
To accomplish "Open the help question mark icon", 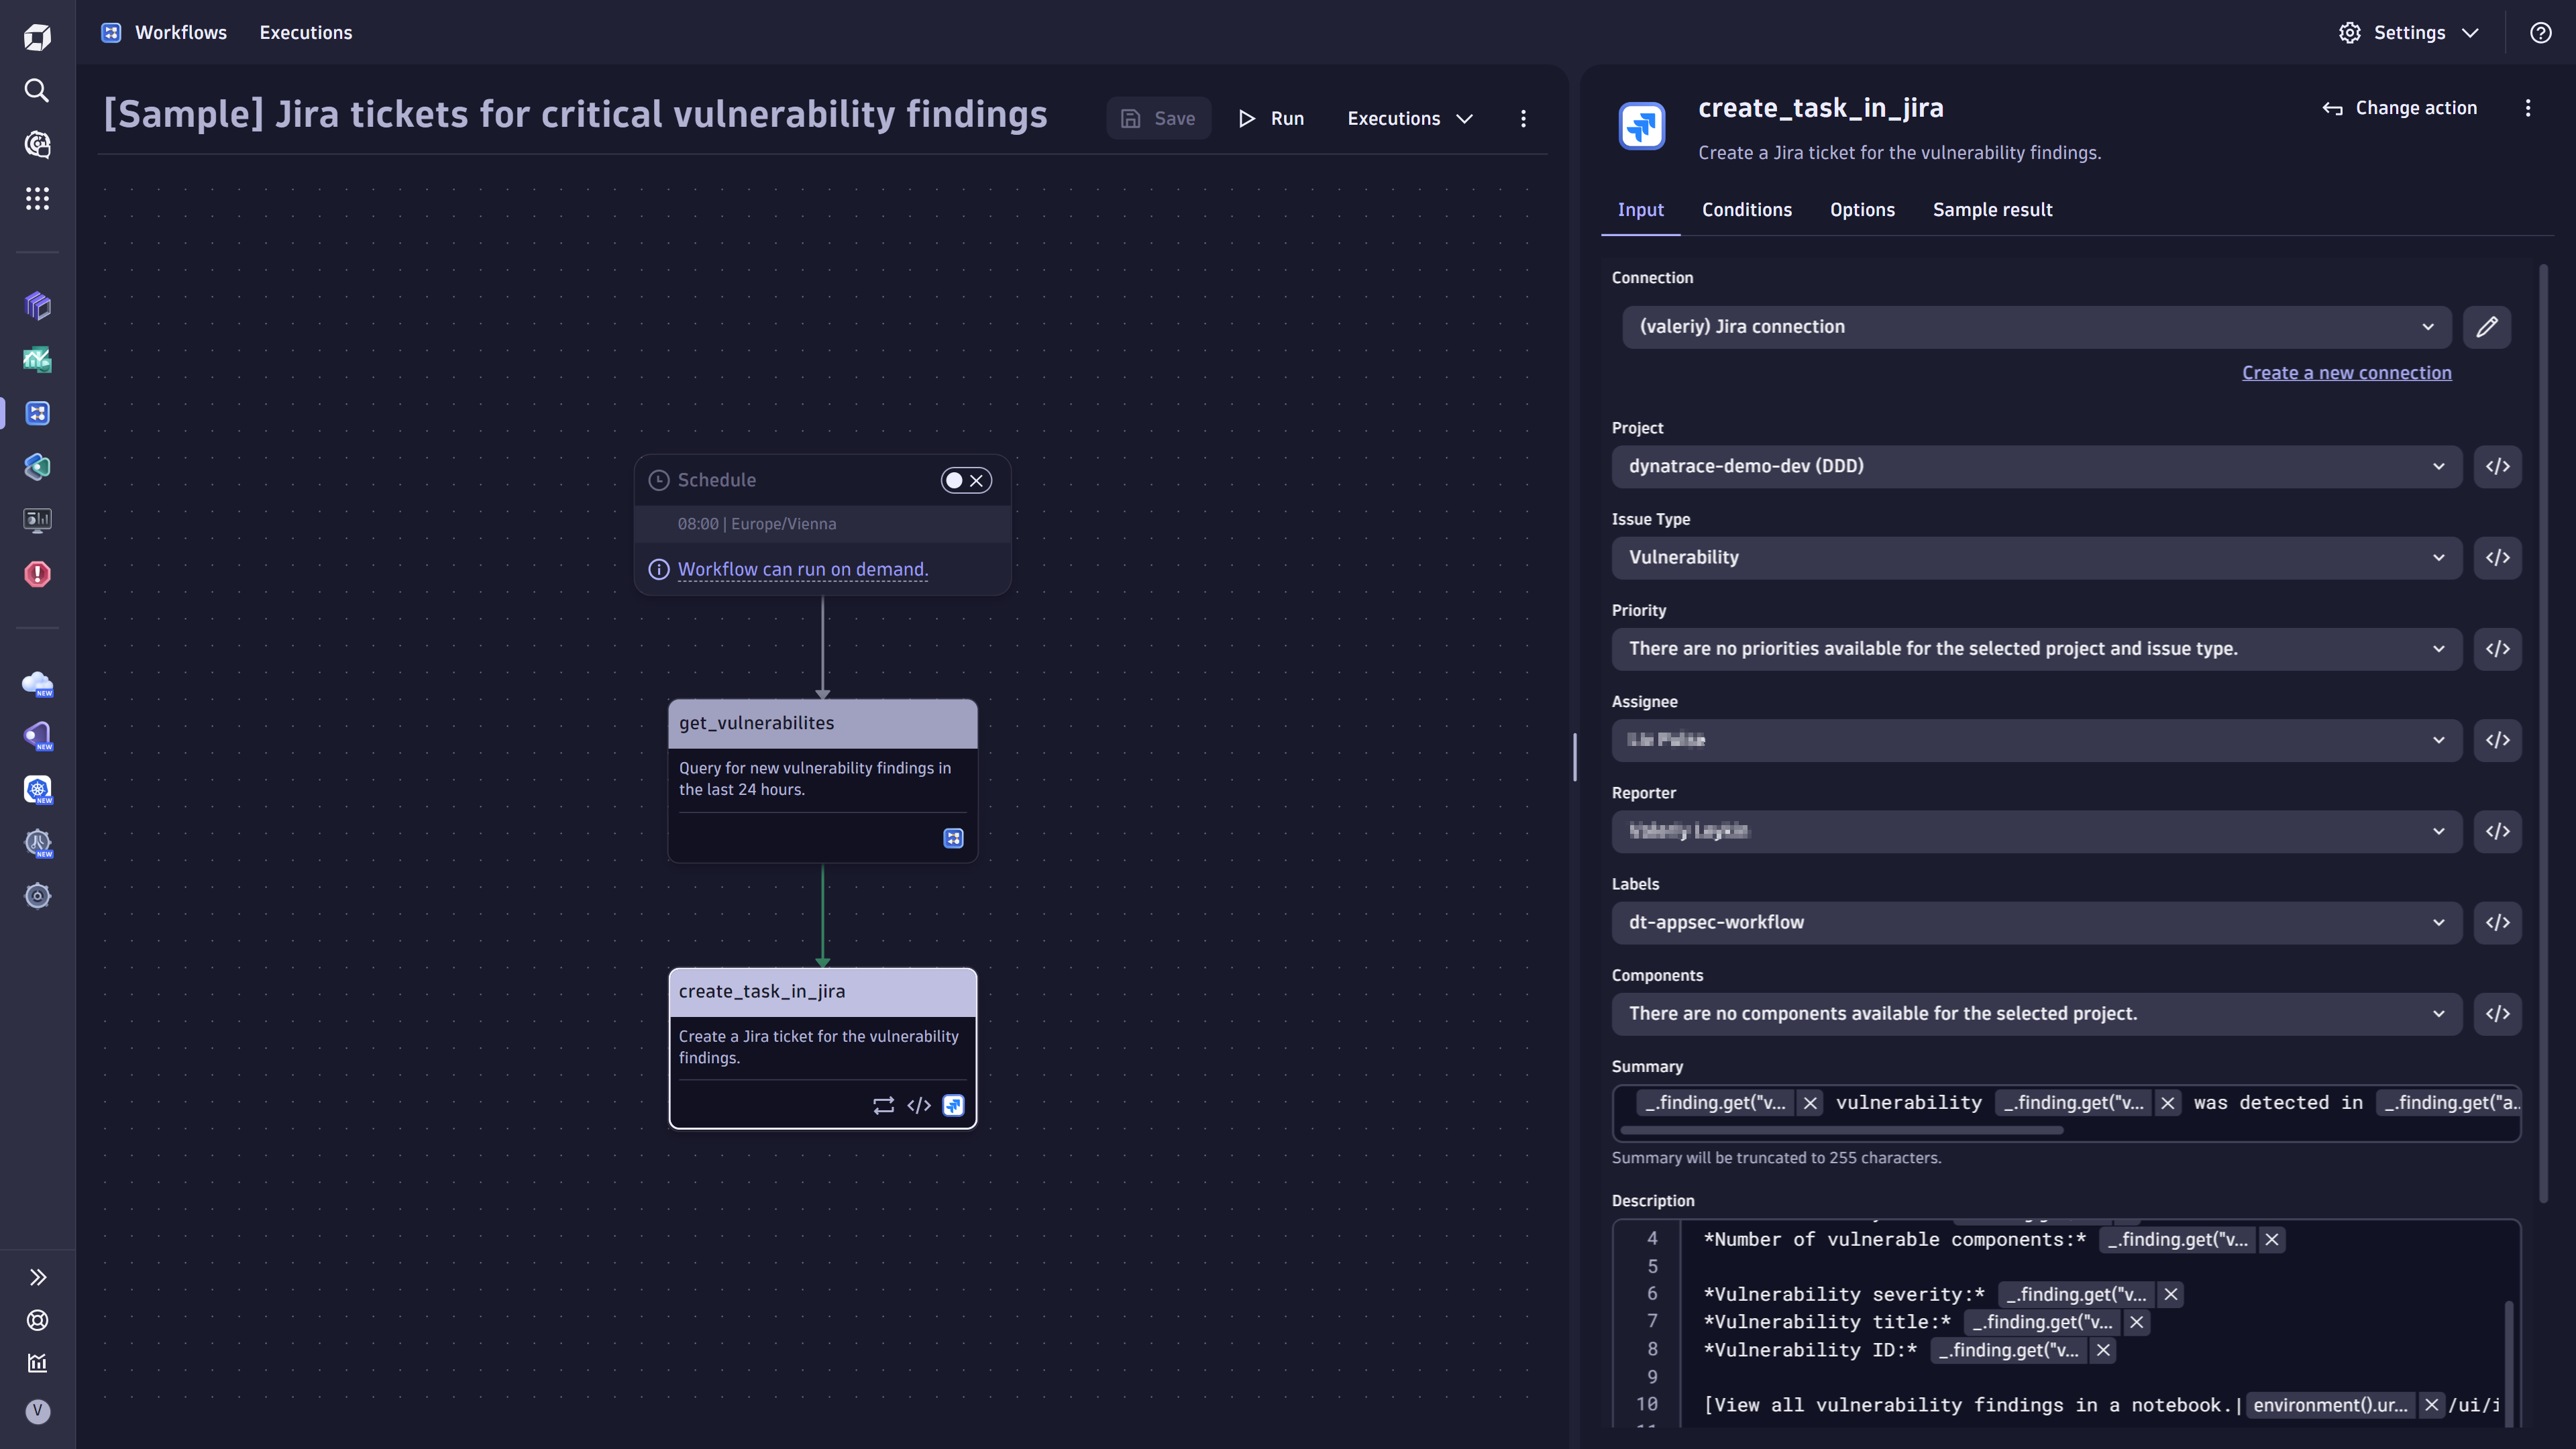I will (x=2540, y=33).
